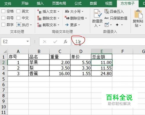Click the 复制粘贴 clipboard icon
The height and width of the screenshot is (115, 145).
(139, 14)
